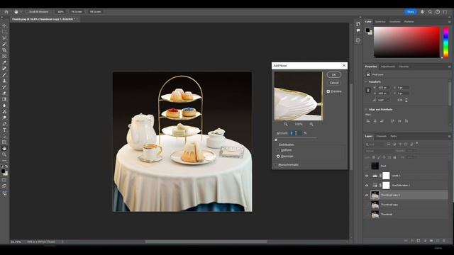The width and height of the screenshot is (454, 255).
Task: Zoom in the Add Noise preview
Action: [311, 125]
